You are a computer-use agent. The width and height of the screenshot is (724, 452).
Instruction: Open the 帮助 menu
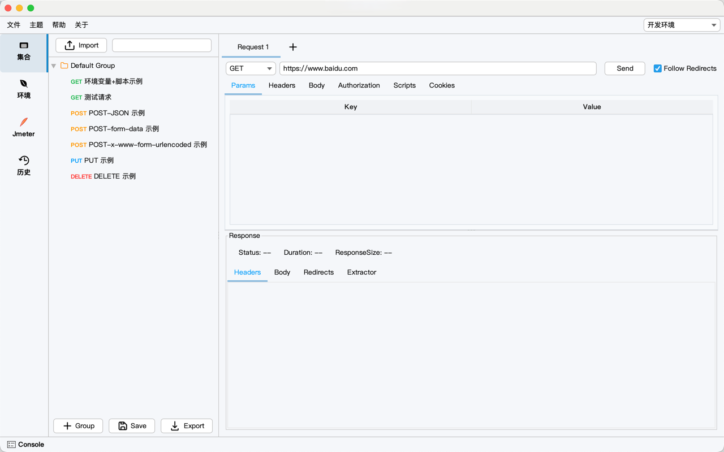coord(59,25)
